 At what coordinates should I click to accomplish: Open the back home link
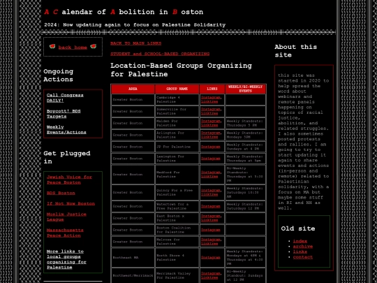[73, 48]
